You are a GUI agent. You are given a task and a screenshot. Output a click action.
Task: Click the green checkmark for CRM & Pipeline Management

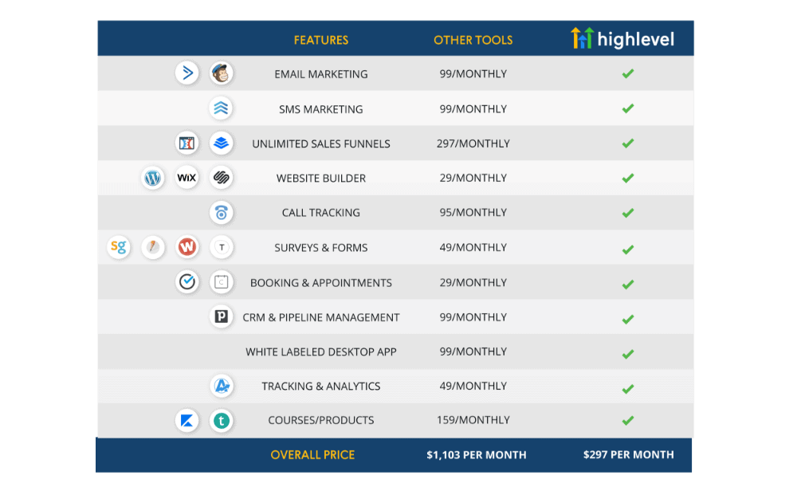628,319
